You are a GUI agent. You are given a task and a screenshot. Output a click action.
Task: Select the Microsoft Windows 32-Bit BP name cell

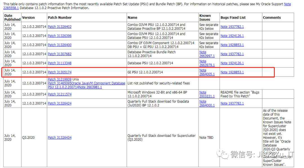(x=163, y=94)
